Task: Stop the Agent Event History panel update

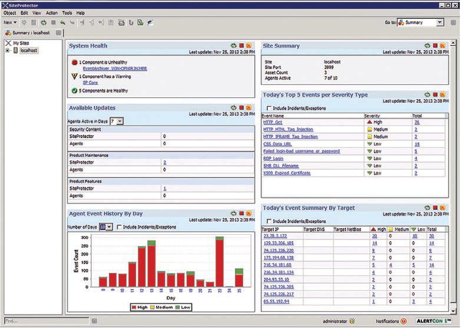Action: (x=241, y=213)
